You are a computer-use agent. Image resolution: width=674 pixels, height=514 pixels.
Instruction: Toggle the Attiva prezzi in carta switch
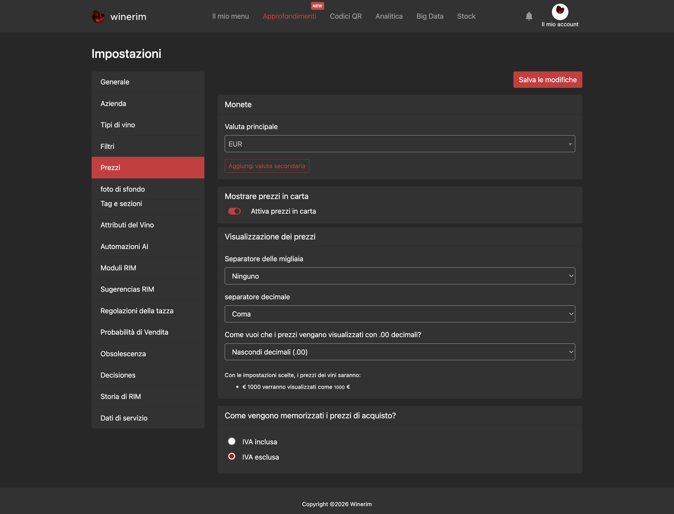pos(235,211)
